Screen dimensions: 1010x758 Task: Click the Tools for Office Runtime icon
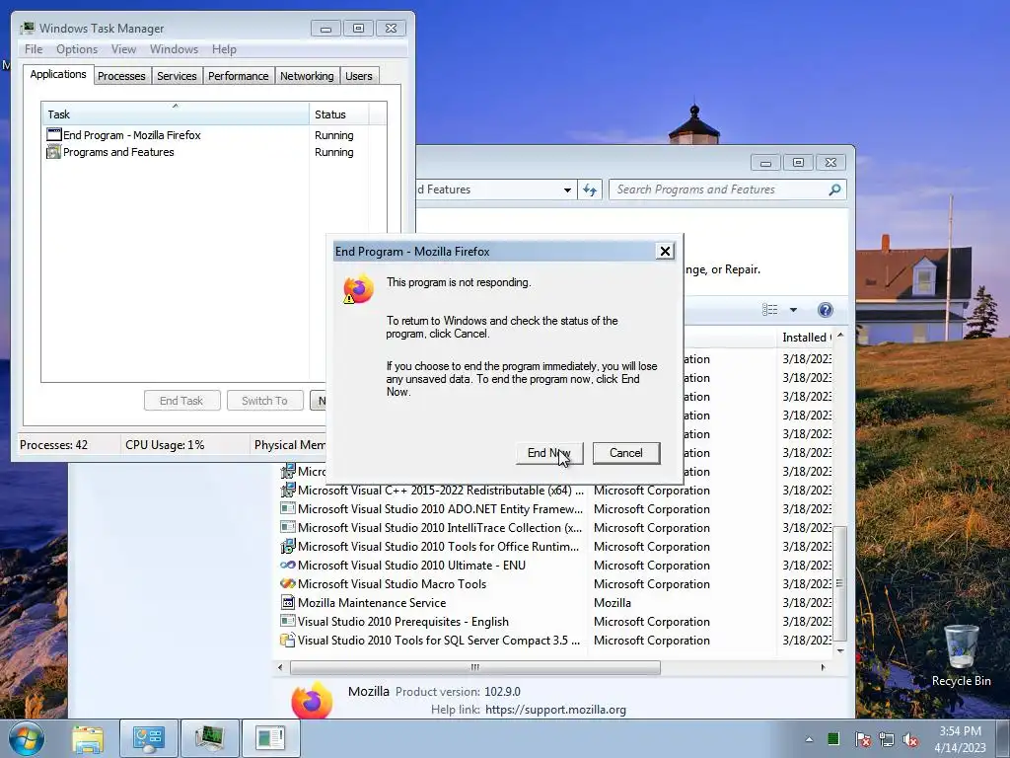click(x=288, y=547)
